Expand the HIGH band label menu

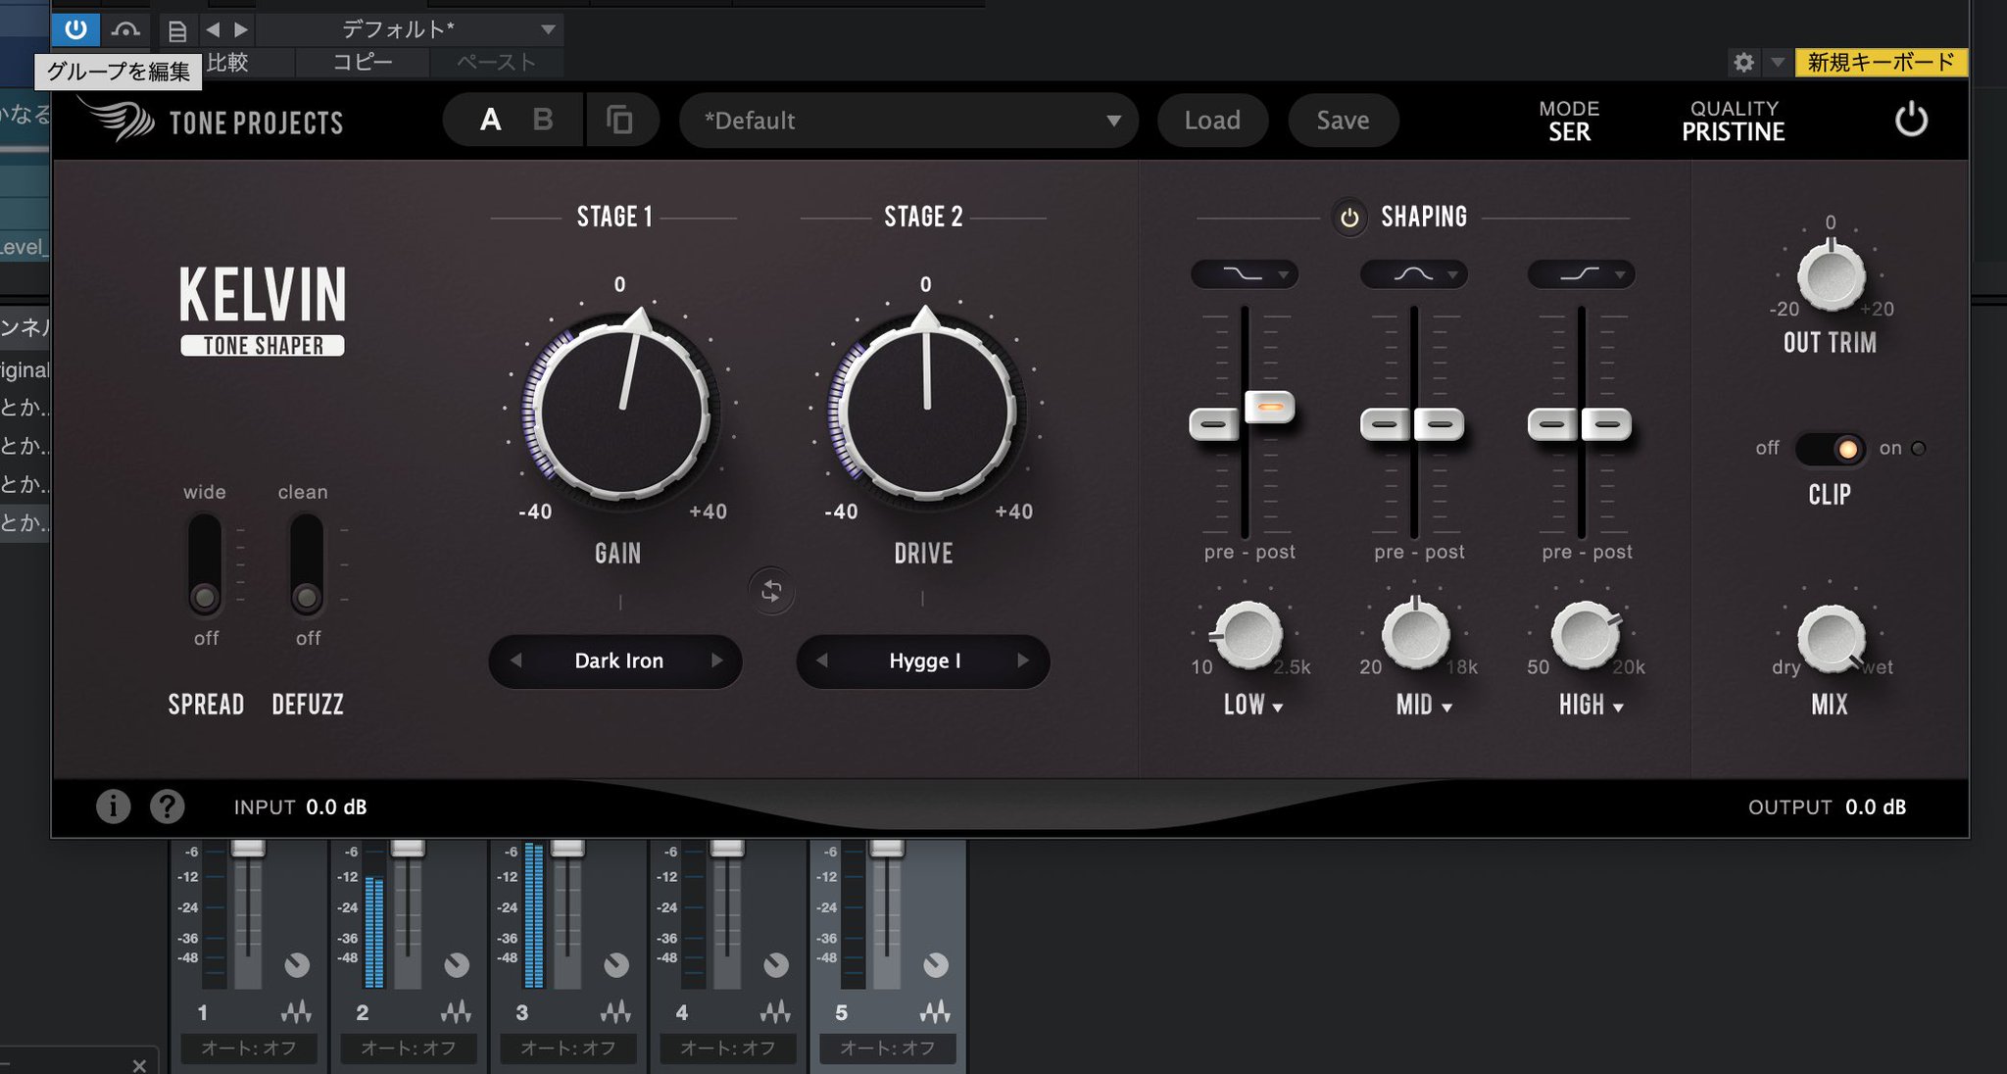point(1591,706)
